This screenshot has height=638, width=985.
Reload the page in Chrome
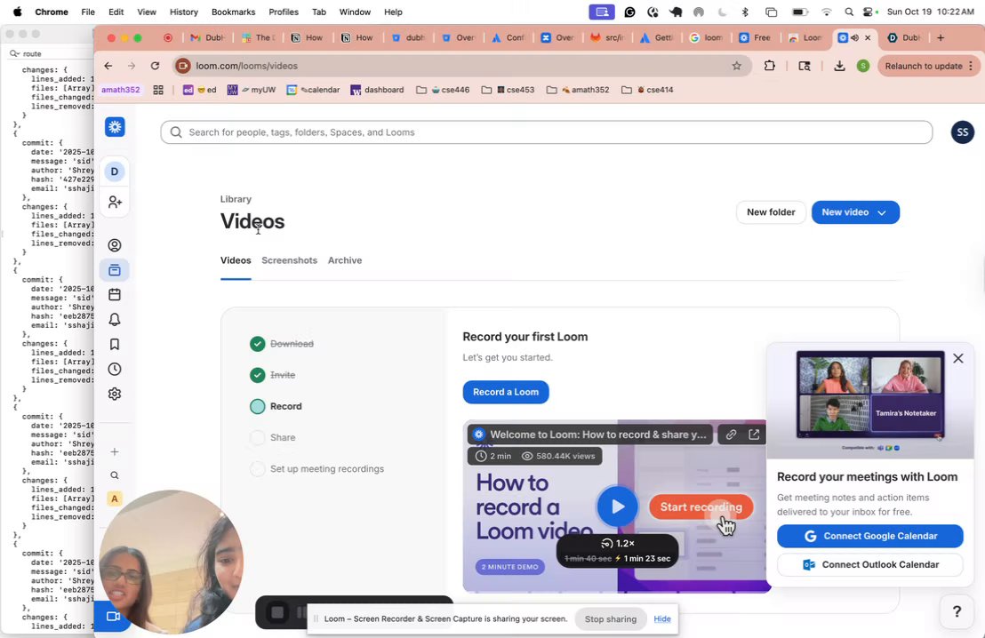point(156,66)
